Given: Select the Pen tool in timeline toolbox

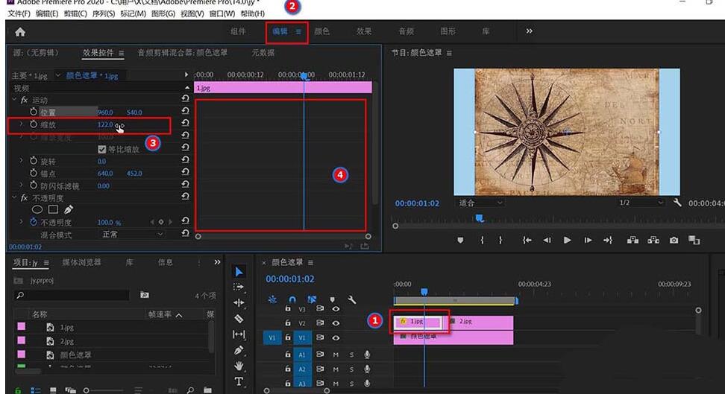Looking at the screenshot, I should pos(239,350).
